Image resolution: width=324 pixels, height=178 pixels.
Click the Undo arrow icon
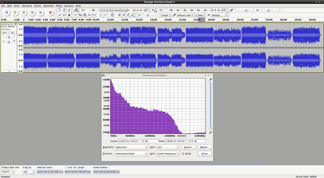point(100,15)
